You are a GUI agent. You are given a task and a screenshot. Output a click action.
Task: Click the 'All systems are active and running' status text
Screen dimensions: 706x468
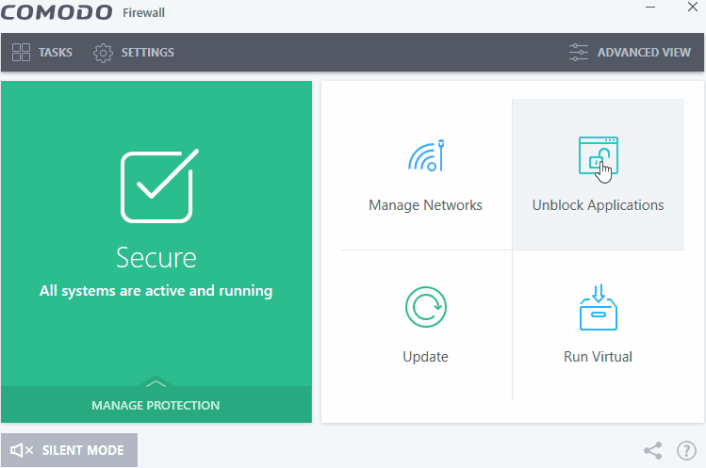[x=156, y=291]
